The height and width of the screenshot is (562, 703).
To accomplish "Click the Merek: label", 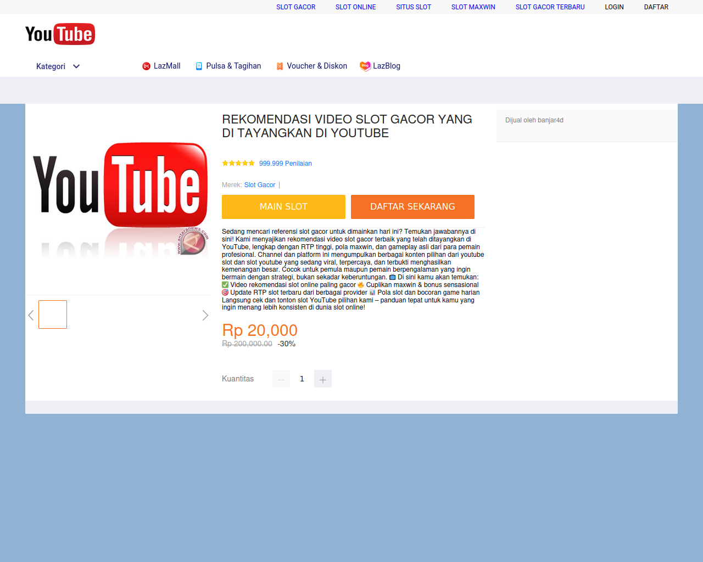I will [232, 185].
